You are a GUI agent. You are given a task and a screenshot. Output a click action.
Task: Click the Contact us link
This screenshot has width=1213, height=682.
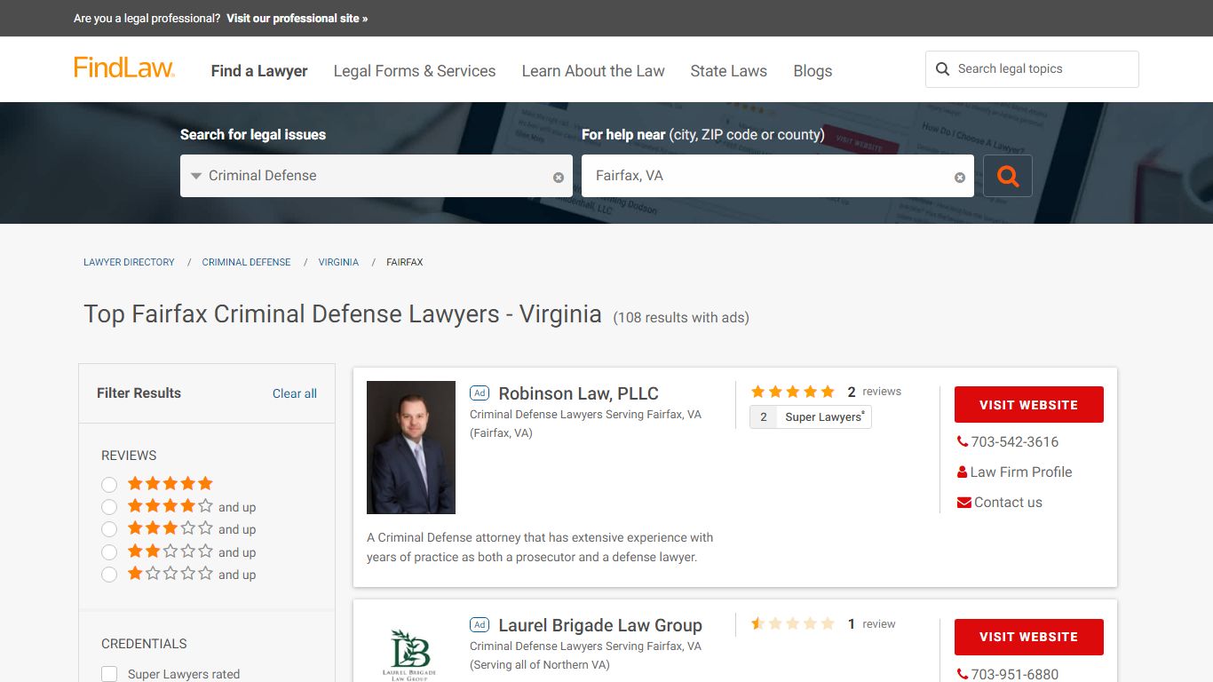pos(1008,502)
